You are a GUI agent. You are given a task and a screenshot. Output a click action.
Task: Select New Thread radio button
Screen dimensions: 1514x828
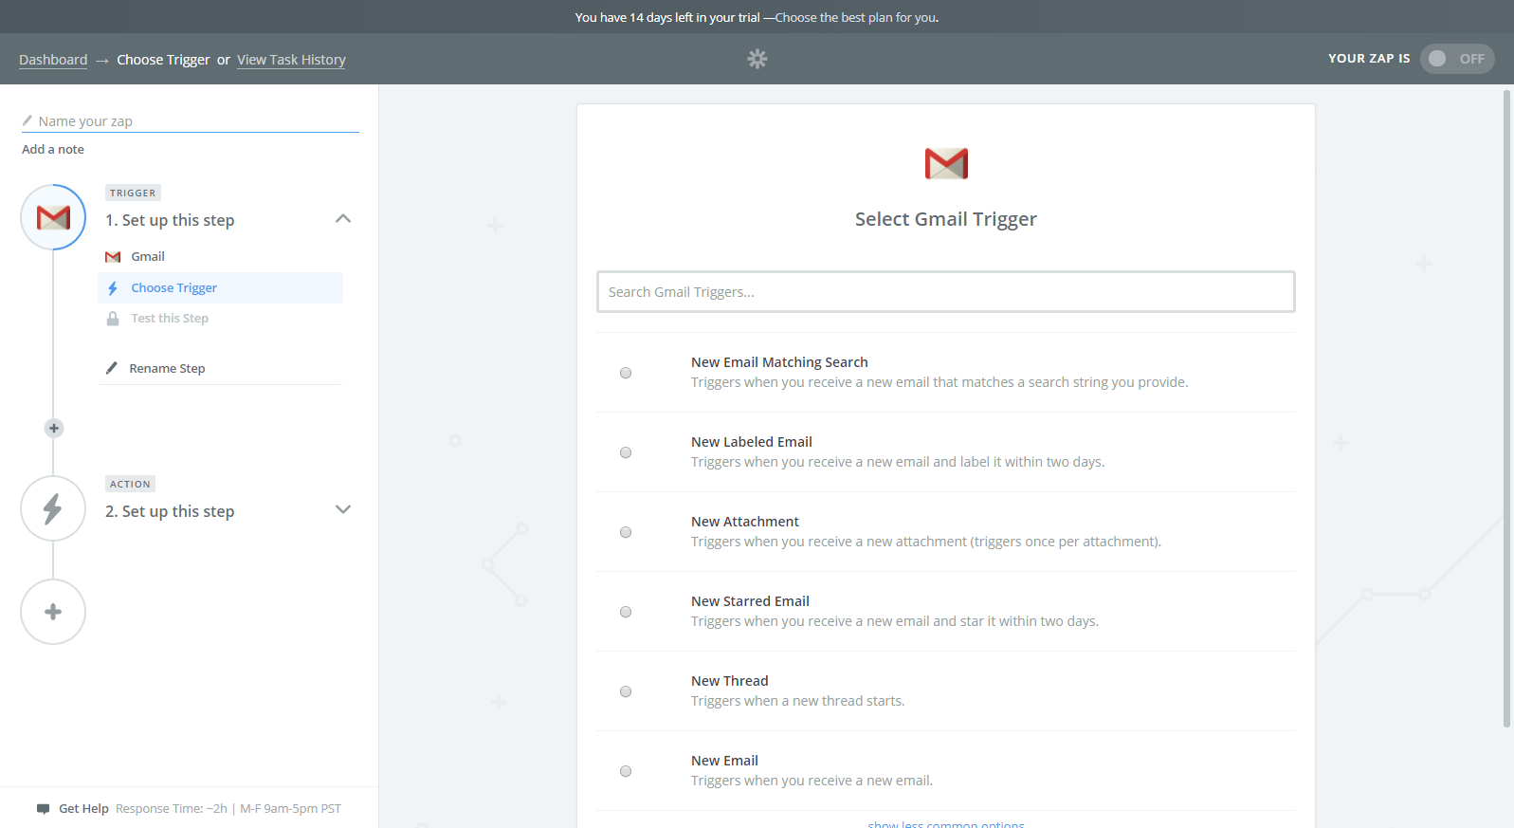626,691
